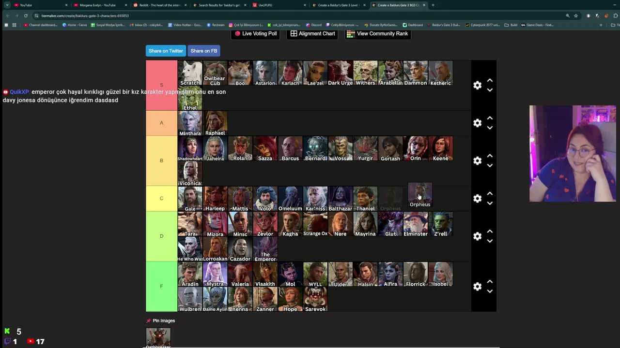Open the Build bookmarks folder

point(510,25)
